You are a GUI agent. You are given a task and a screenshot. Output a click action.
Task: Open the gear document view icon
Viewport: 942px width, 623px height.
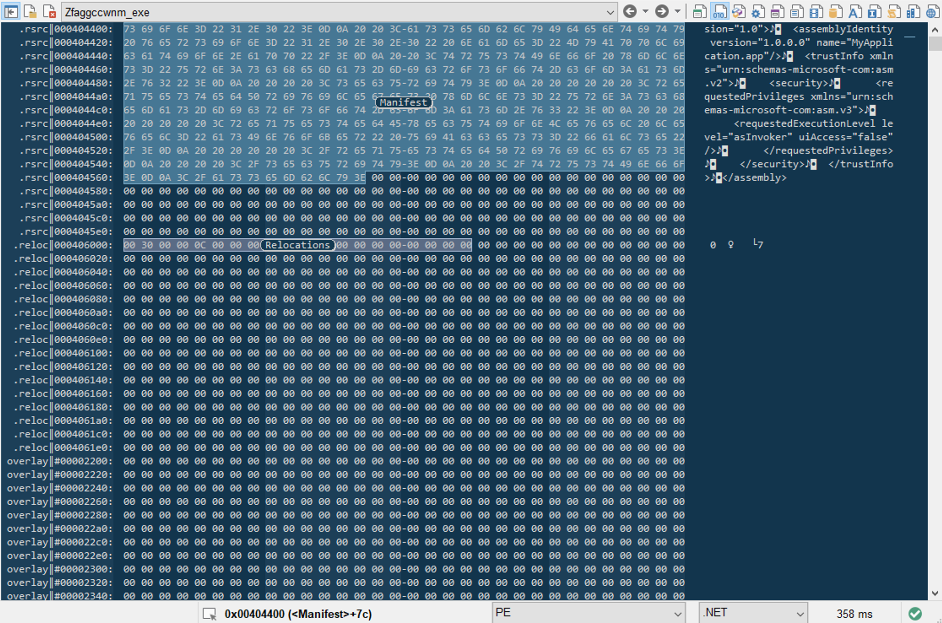[x=758, y=12]
